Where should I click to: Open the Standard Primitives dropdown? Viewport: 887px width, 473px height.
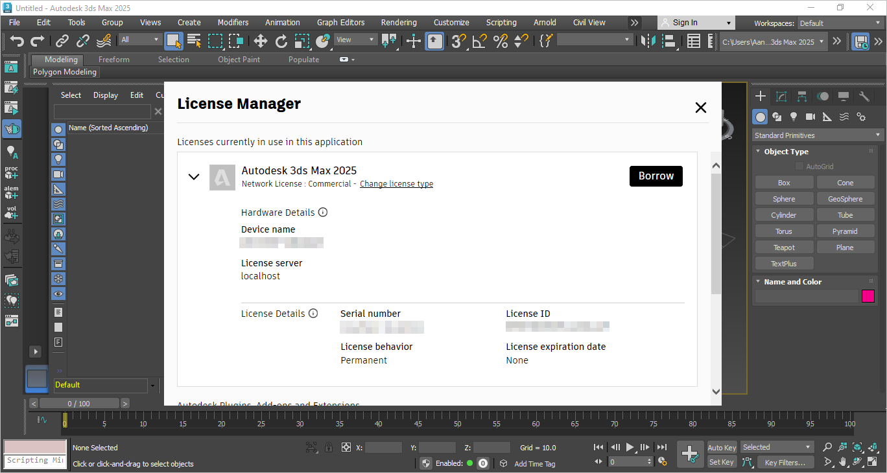[816, 135]
